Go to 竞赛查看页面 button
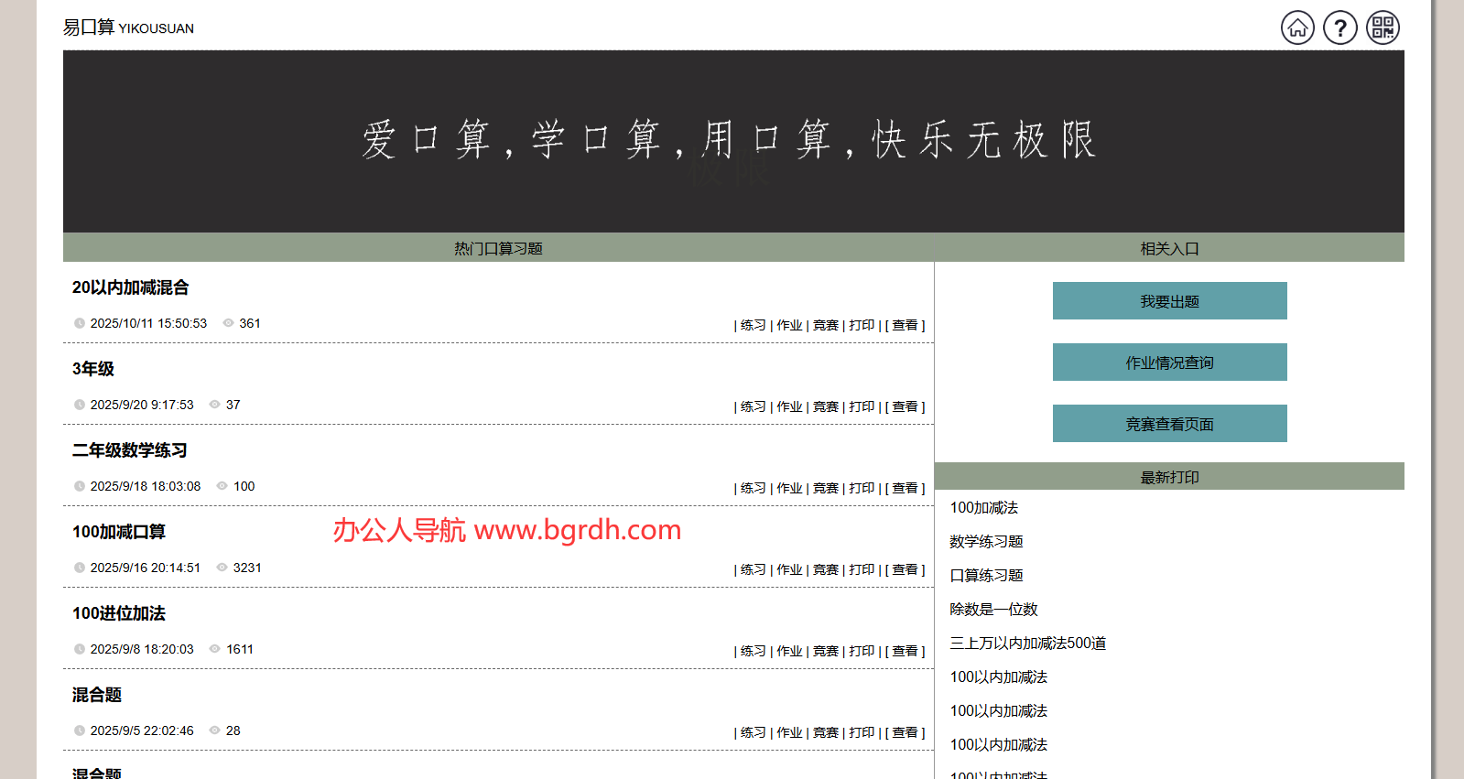The height and width of the screenshot is (779, 1464). pos(1169,424)
